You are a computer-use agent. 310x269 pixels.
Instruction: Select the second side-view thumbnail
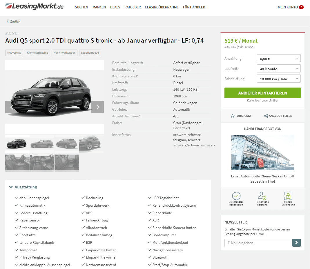click(42, 144)
